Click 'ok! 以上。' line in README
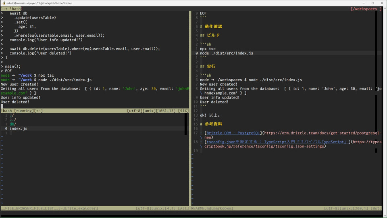The image size is (387, 218). pyautogui.click(x=210, y=115)
